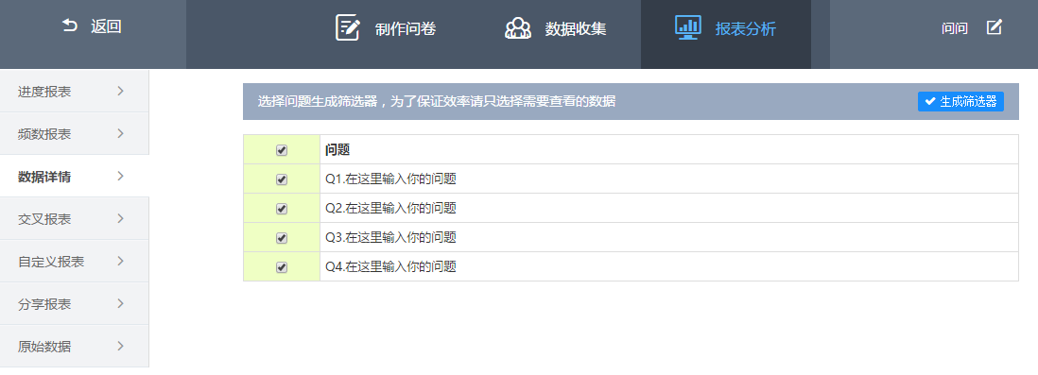Select the 报表分析 tab label
1038x375 pixels.
point(745,28)
